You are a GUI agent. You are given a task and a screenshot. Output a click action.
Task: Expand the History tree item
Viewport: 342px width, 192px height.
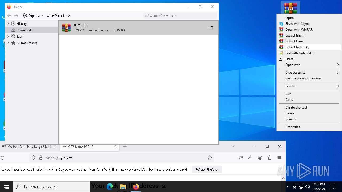[x=8, y=24]
